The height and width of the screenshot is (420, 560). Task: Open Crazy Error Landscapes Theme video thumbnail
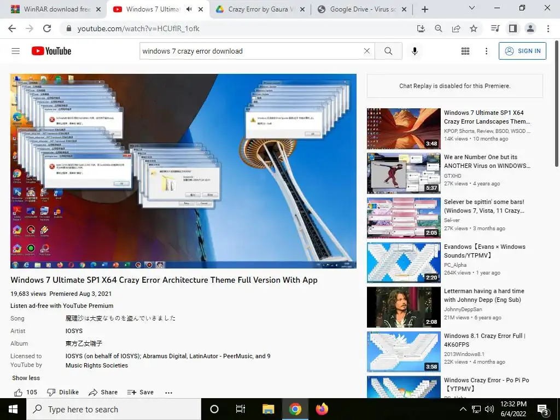point(404,129)
